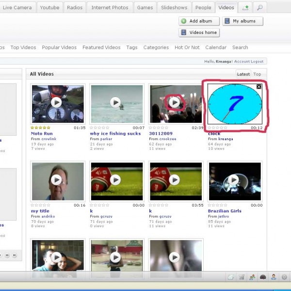The height and width of the screenshot is (291, 291).
Task: Open the why ice fishing sucks title
Action: 115,133
